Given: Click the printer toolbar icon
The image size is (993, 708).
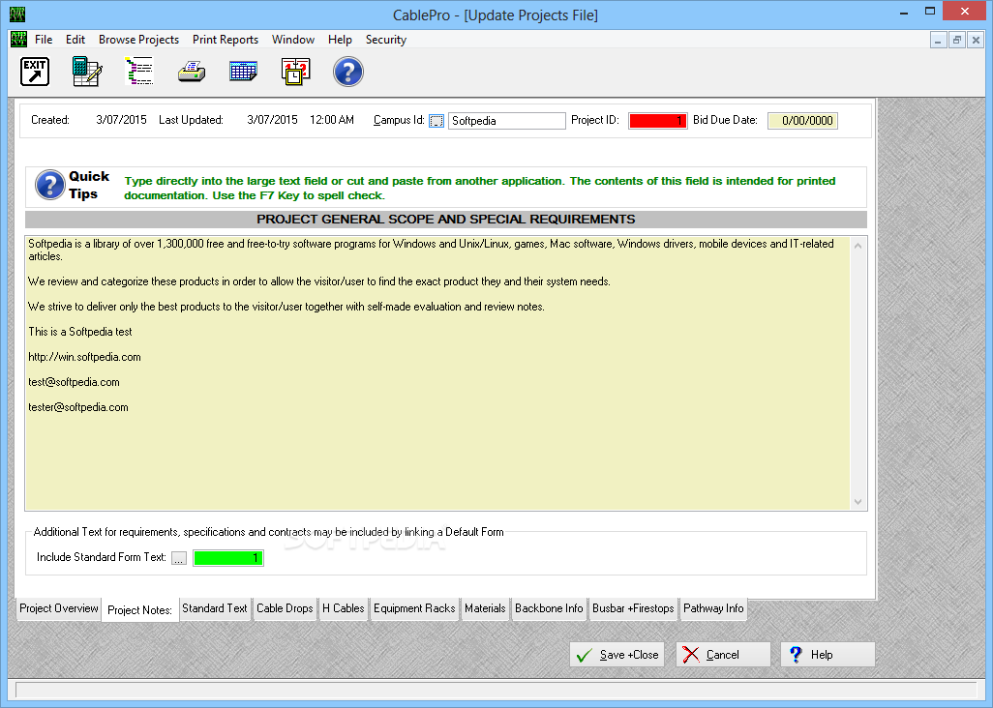Looking at the screenshot, I should pyautogui.click(x=192, y=72).
